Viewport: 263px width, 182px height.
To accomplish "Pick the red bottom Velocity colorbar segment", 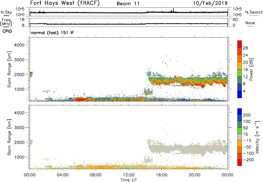I will pyautogui.click(x=240, y=163).
